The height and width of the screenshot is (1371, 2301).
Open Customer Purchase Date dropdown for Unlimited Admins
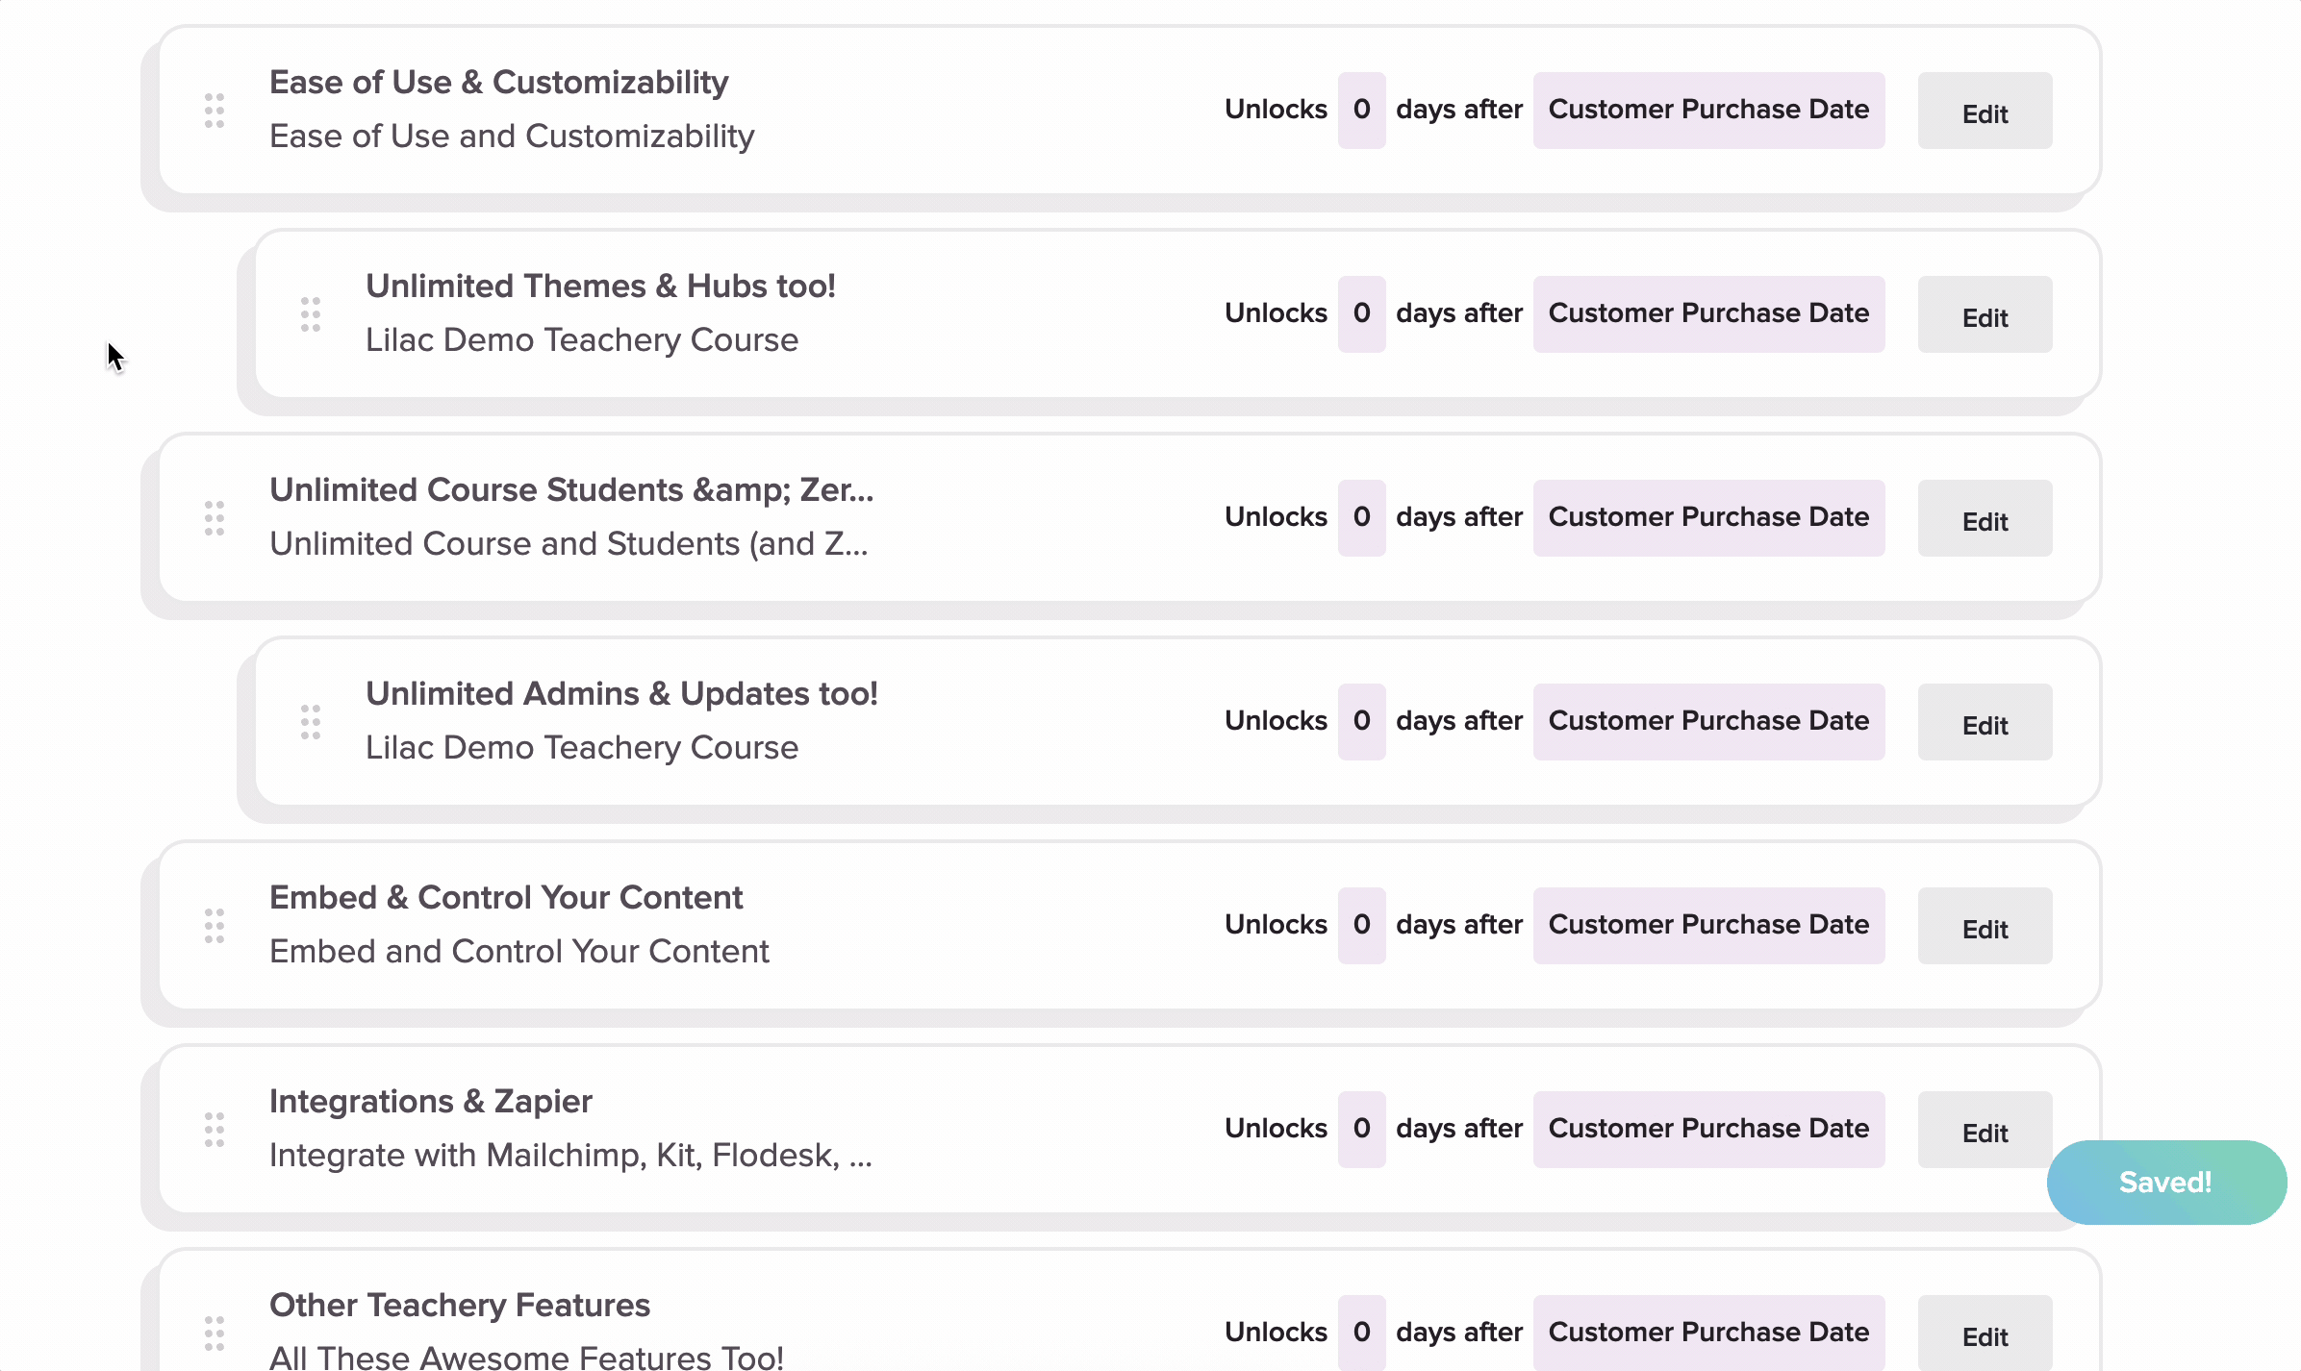coord(1708,722)
